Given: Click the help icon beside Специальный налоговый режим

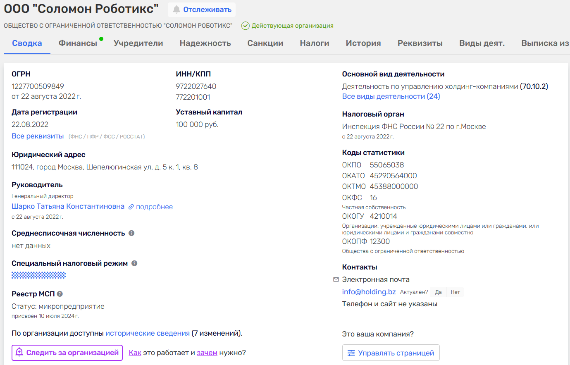Looking at the screenshot, I should 134,263.
